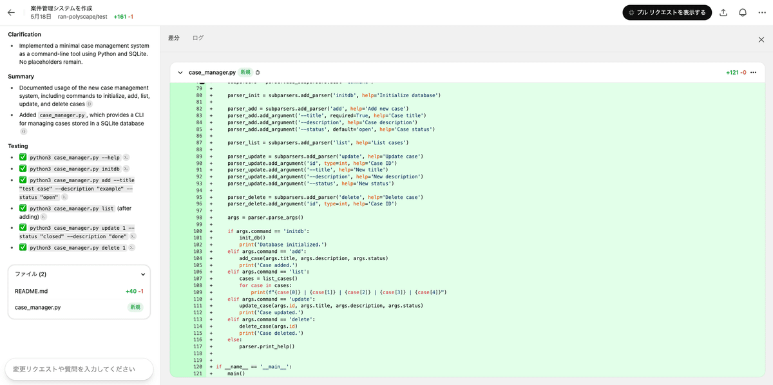Collapse the ファイル (2) file list
This screenshot has height=385, width=773.
142,274
